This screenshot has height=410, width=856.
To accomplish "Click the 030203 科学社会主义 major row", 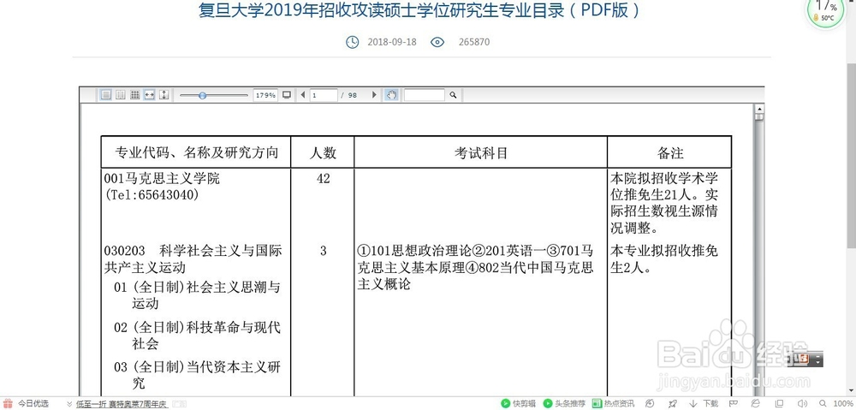I will [x=193, y=259].
